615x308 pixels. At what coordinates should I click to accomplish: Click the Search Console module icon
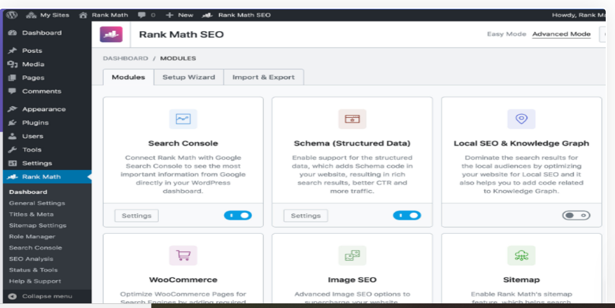[x=183, y=119]
